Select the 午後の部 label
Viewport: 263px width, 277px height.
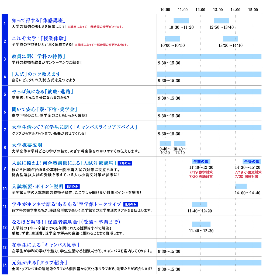coord(252,162)
